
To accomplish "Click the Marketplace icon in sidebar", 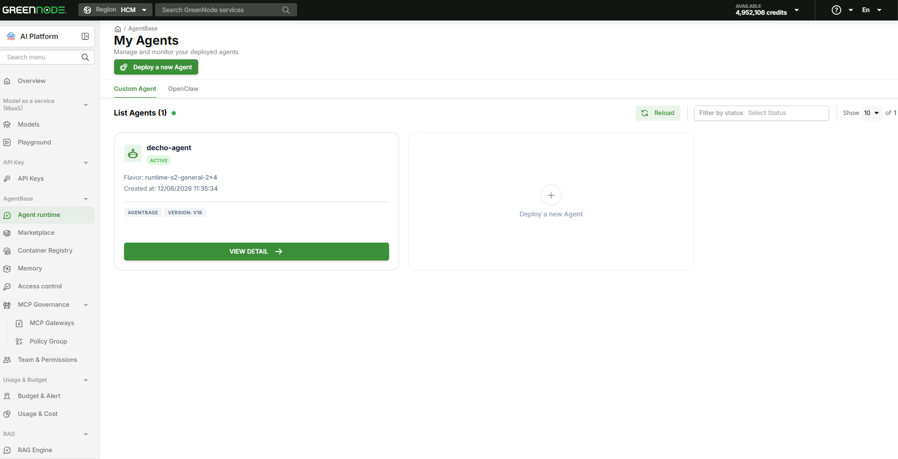I will [7, 233].
